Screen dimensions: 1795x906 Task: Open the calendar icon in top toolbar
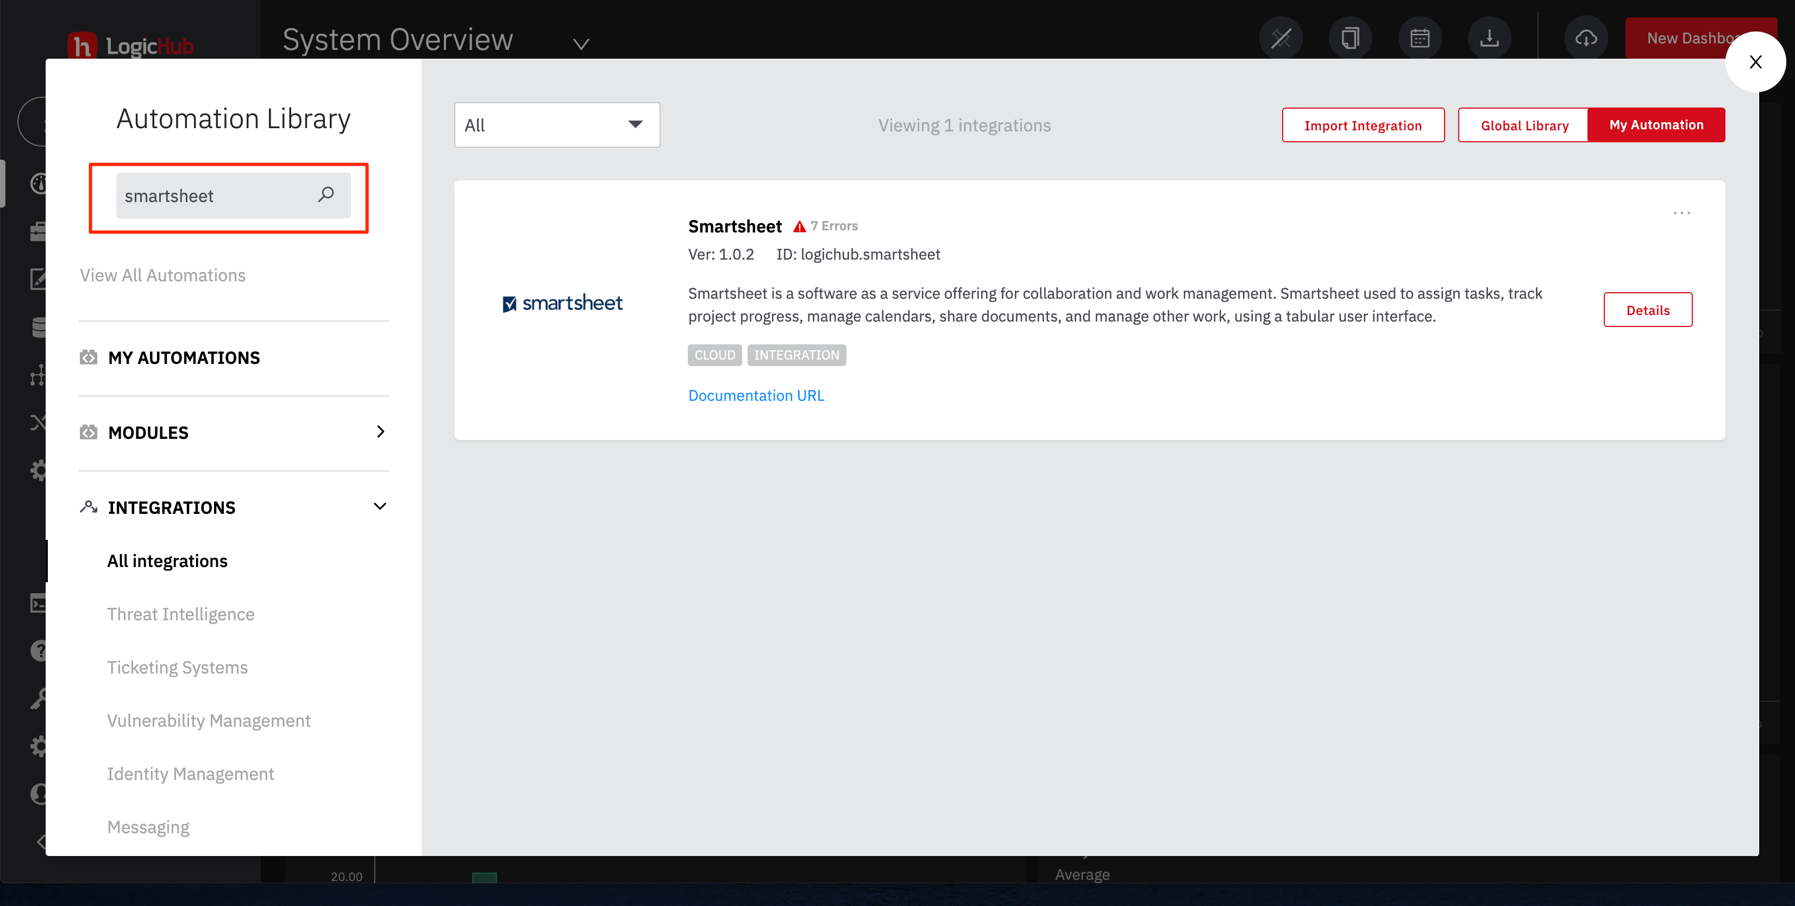pyautogui.click(x=1420, y=37)
